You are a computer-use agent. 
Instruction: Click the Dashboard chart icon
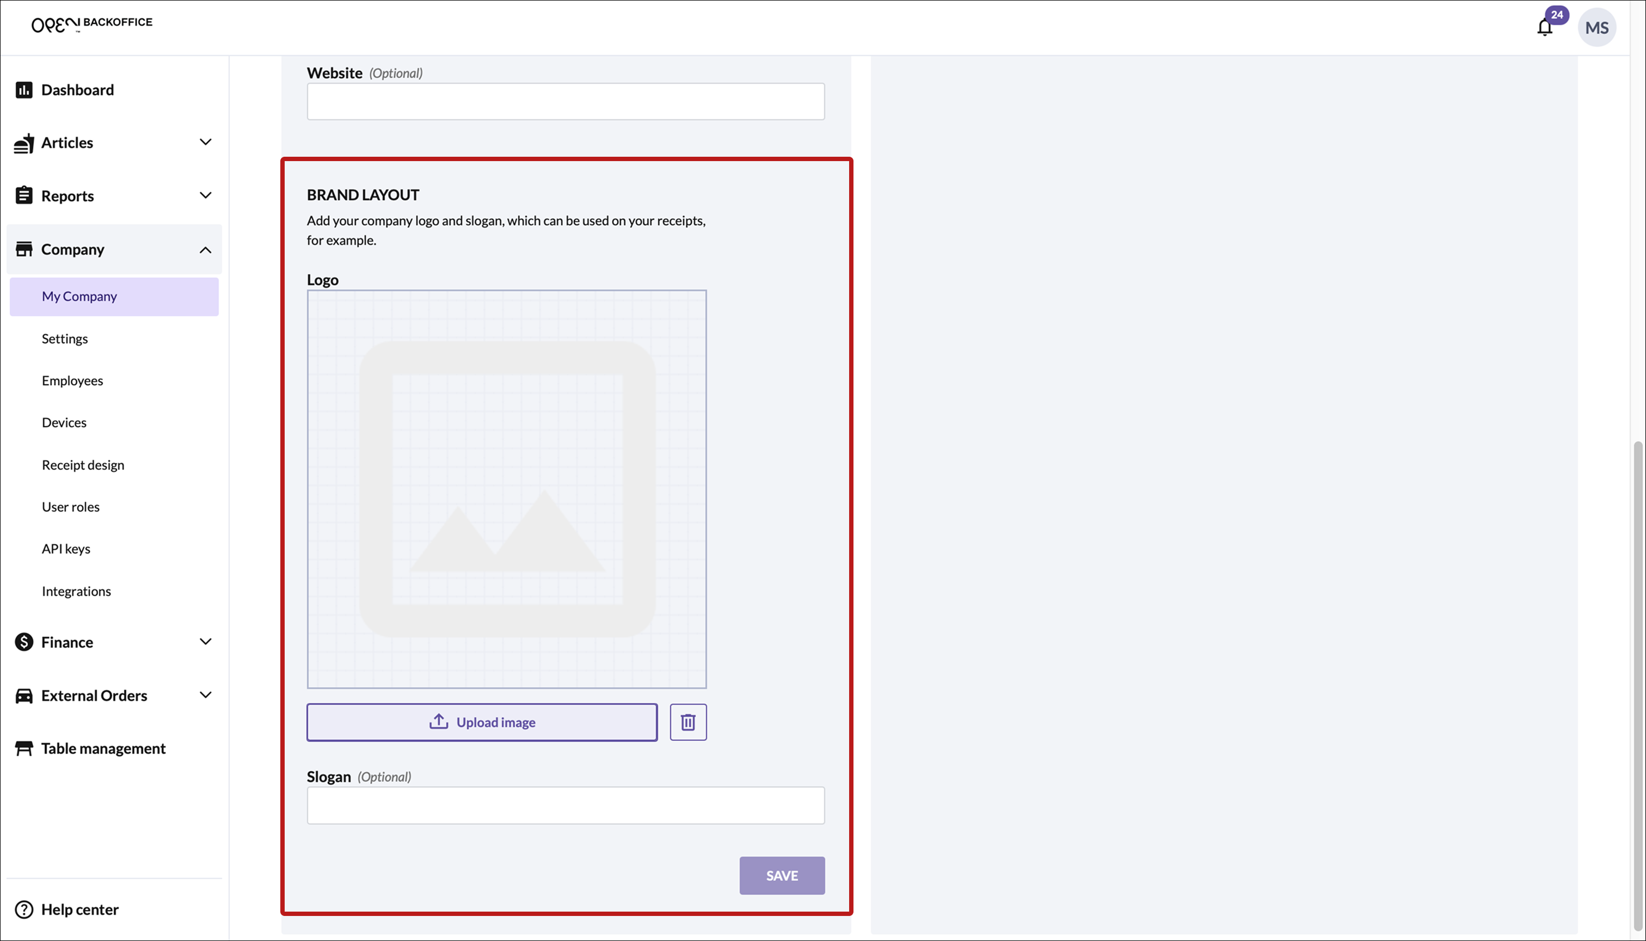(x=24, y=90)
